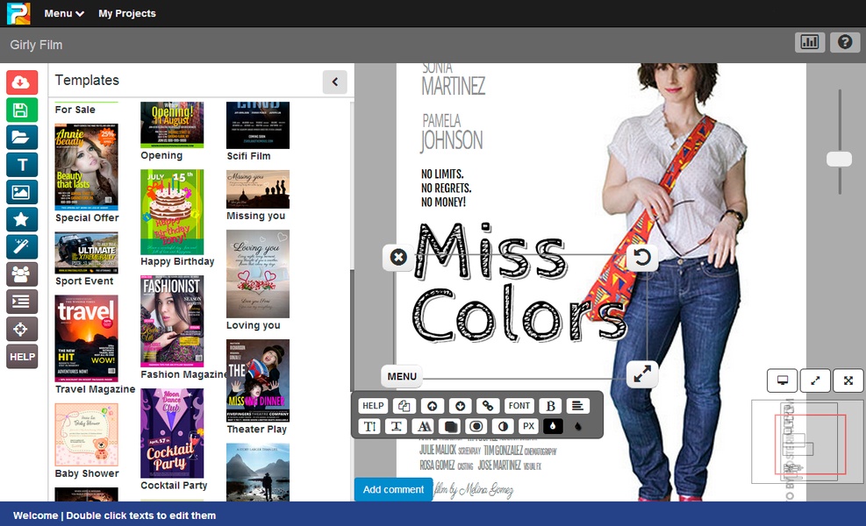Pick the Opening template thumbnail
Screen dimensions: 866x526
(172, 124)
